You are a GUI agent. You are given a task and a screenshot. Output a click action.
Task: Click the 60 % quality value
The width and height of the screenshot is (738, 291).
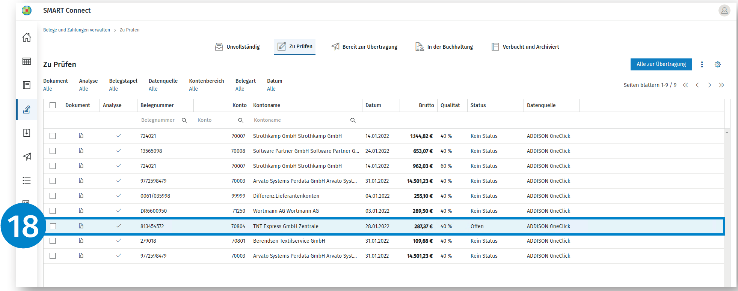(x=446, y=166)
